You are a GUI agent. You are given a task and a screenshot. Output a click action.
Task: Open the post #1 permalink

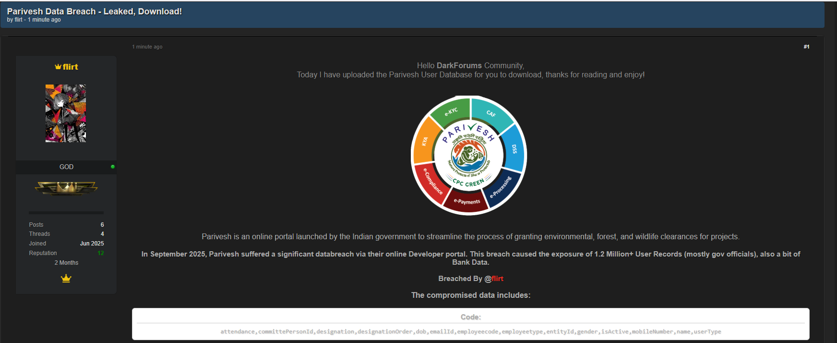click(806, 47)
